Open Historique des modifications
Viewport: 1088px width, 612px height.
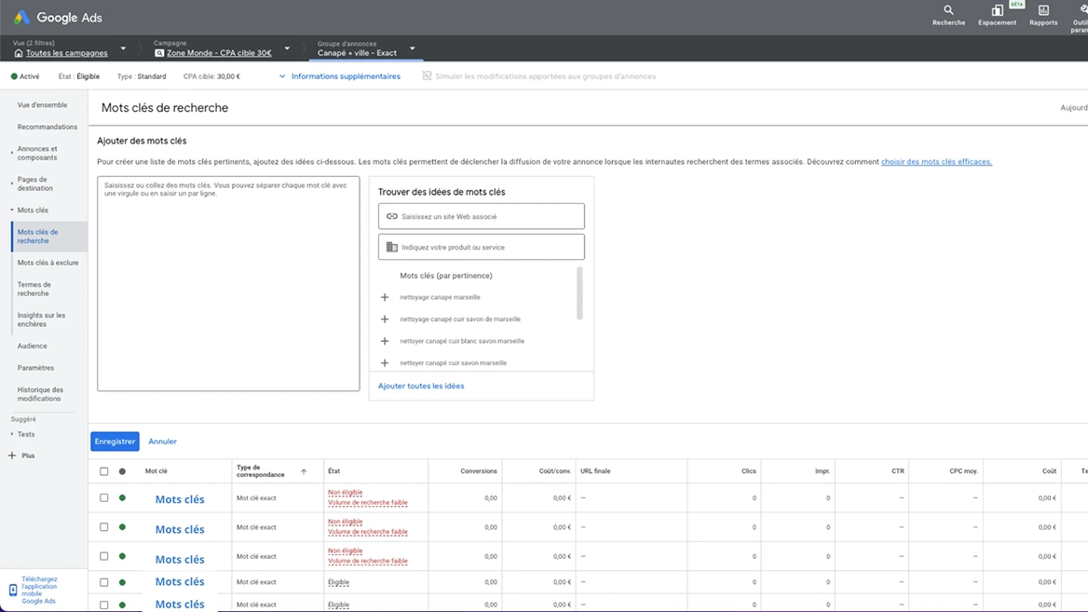39,394
